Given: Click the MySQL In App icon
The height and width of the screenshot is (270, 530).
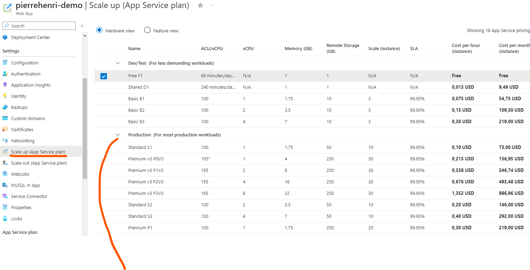Looking at the screenshot, I should 5,185.
